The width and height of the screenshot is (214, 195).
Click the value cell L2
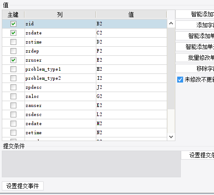click(131, 114)
